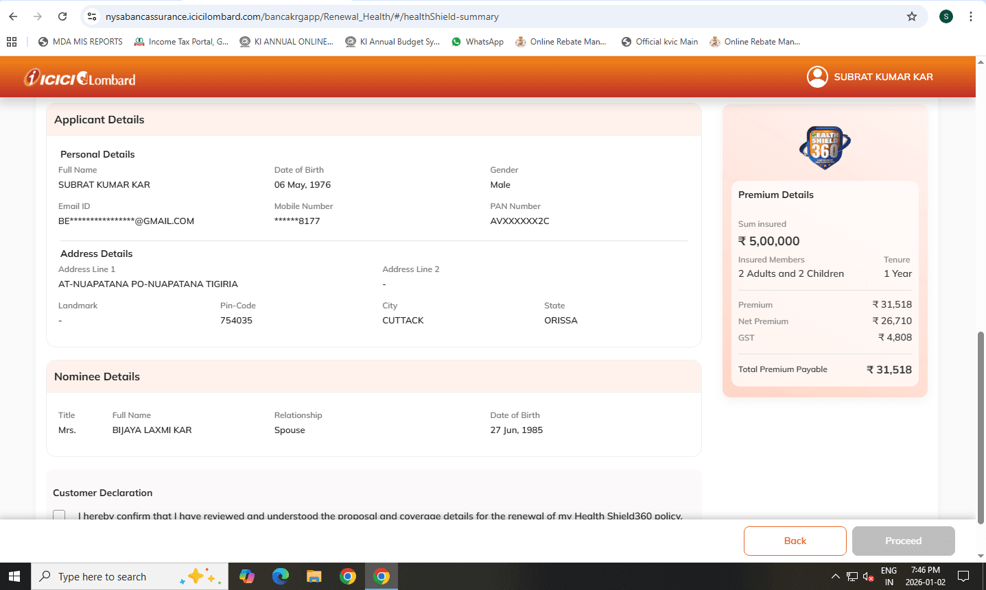The image size is (986, 590).
Task: Click the PAN number AVXXXXXX2C
Action: click(519, 221)
